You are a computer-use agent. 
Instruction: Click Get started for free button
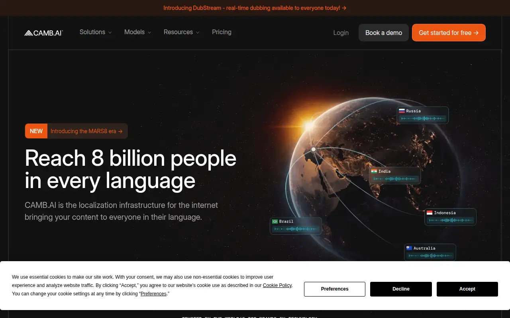(x=449, y=33)
